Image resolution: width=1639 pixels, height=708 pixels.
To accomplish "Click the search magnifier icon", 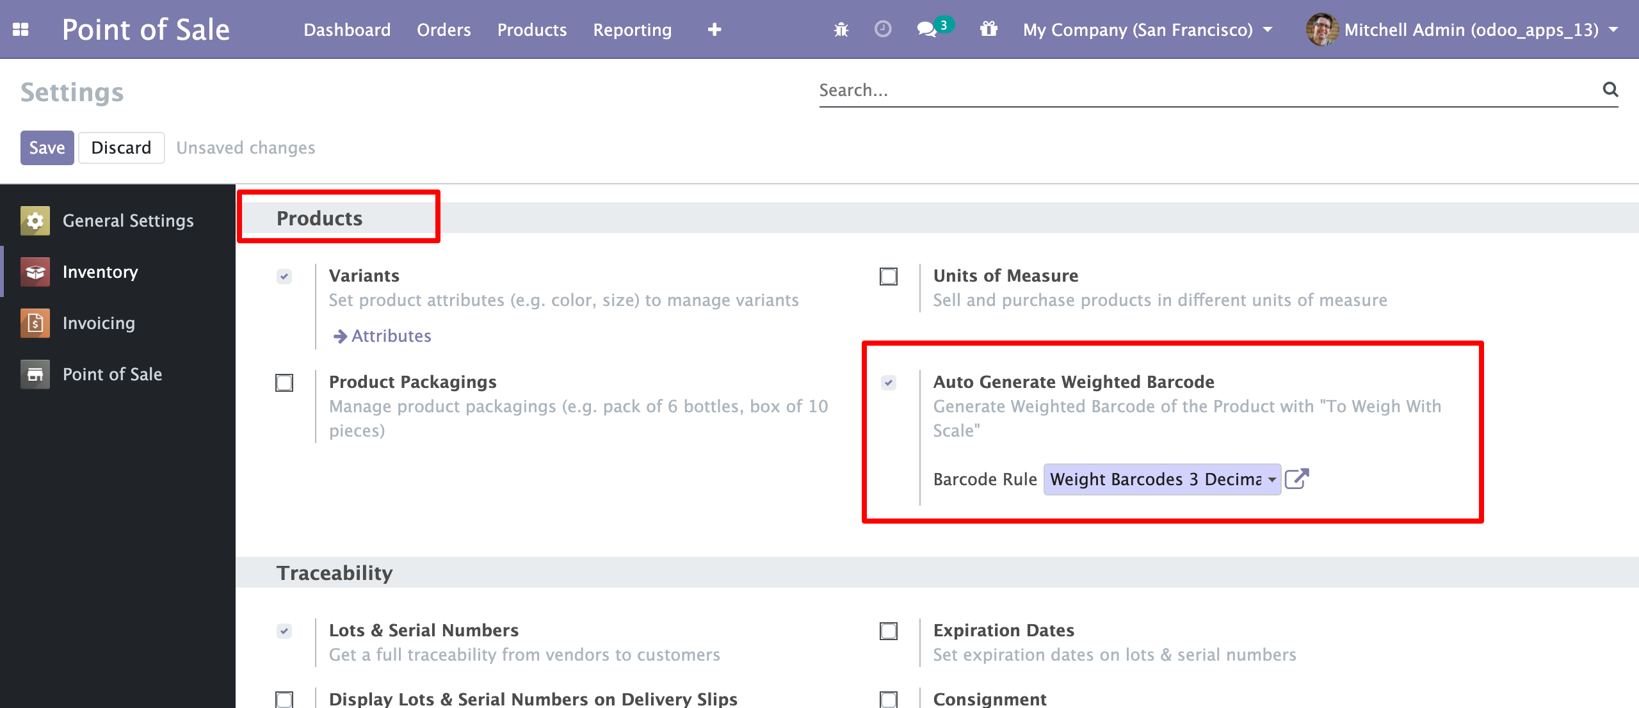I will point(1610,90).
